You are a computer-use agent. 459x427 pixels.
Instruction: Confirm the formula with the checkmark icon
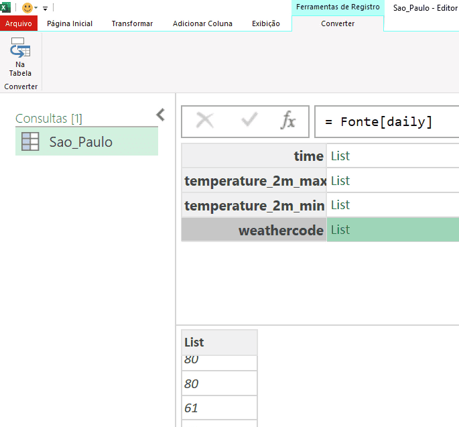[x=249, y=121]
